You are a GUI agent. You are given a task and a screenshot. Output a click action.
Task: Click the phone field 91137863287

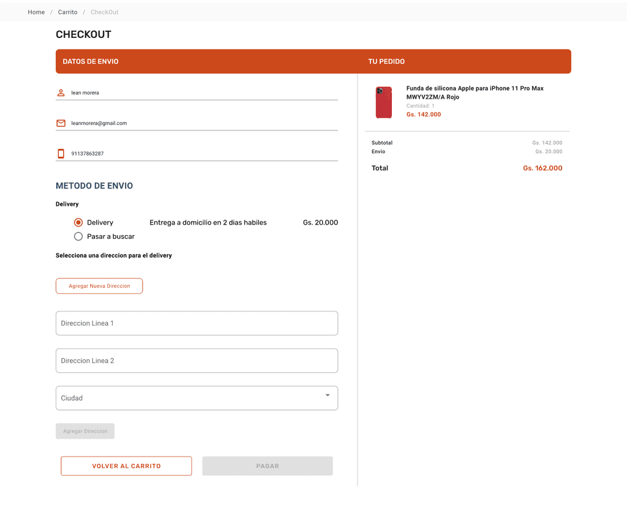197,154
